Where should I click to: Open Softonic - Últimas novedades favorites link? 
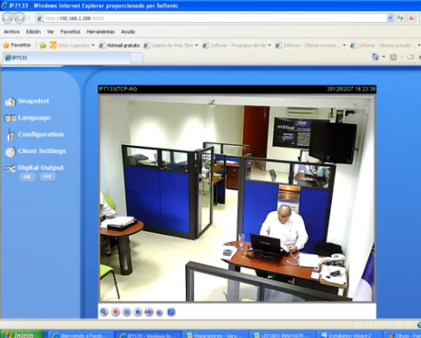309,45
